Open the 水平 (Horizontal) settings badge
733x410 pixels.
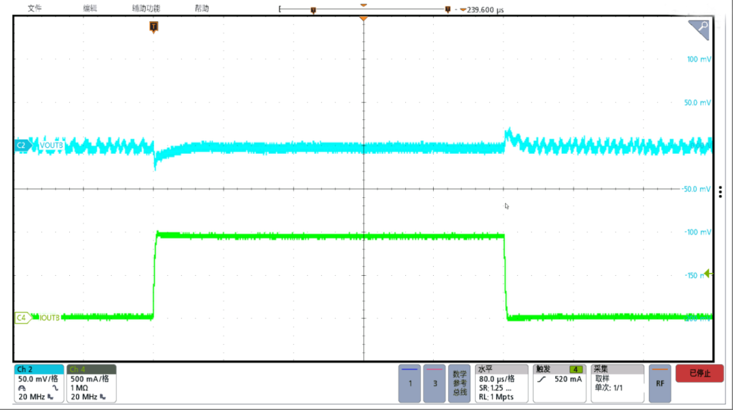click(x=501, y=384)
